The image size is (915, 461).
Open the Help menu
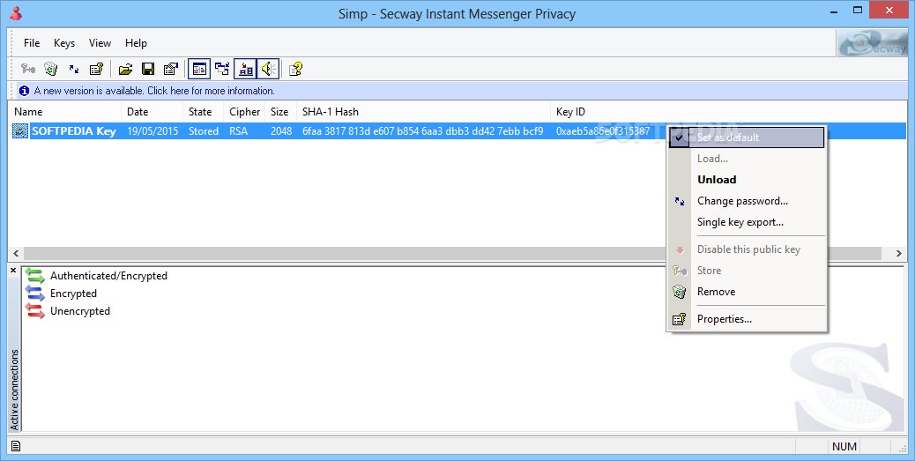pyautogui.click(x=136, y=43)
